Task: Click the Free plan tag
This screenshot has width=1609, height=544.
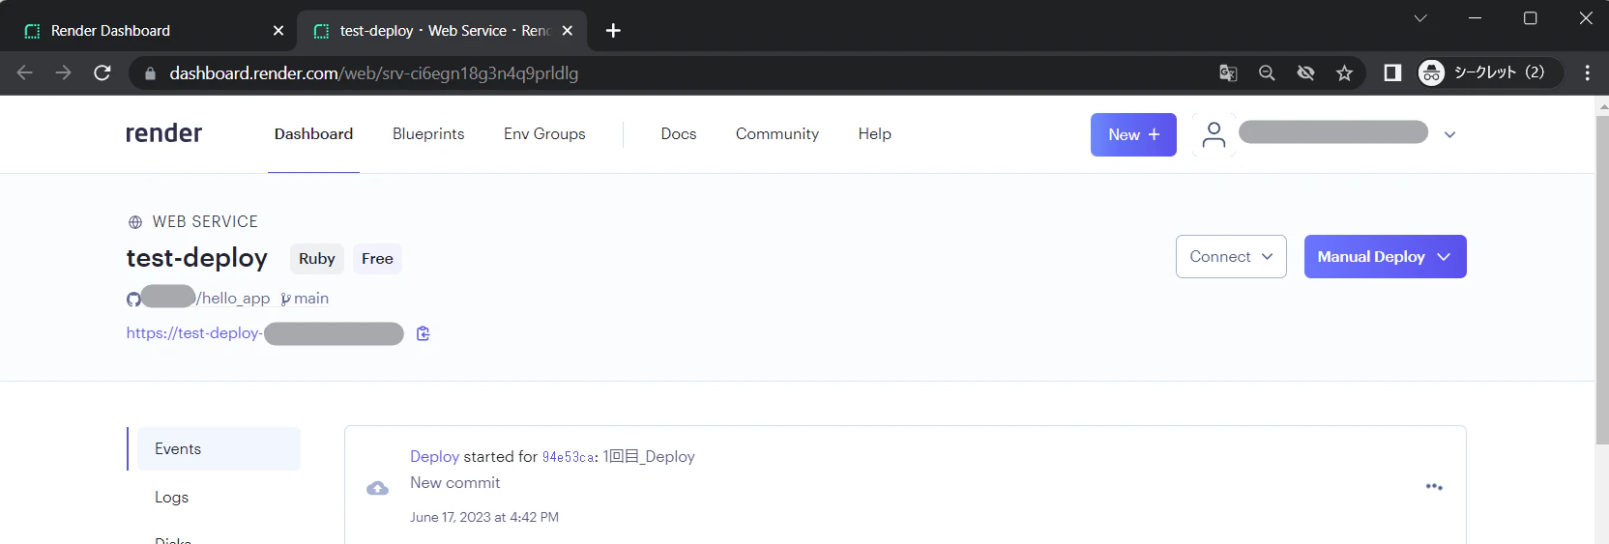Action: pos(377,259)
